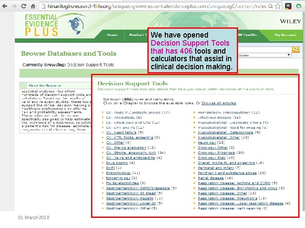Click the Essential Evidence Plus logo

tap(55, 25)
